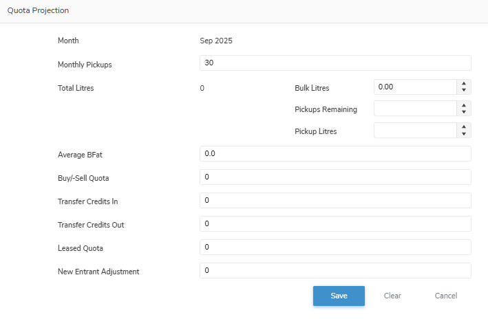488x319 pixels.
Task: Click the New Entrant Adjustment input
Action: click(x=335, y=271)
